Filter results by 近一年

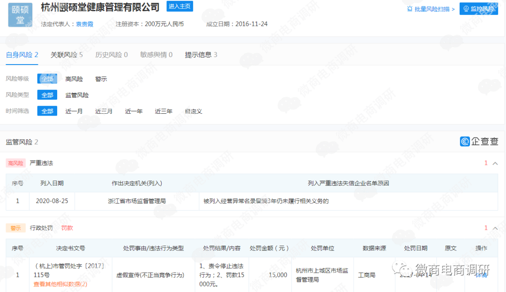pos(134,111)
